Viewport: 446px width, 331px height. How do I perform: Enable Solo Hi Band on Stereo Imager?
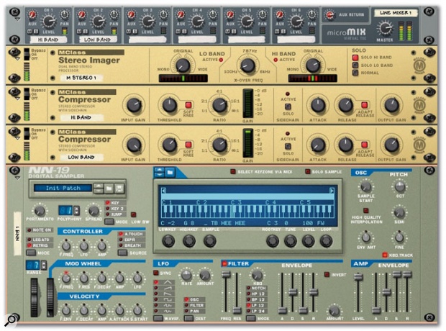pyautogui.click(x=355, y=58)
